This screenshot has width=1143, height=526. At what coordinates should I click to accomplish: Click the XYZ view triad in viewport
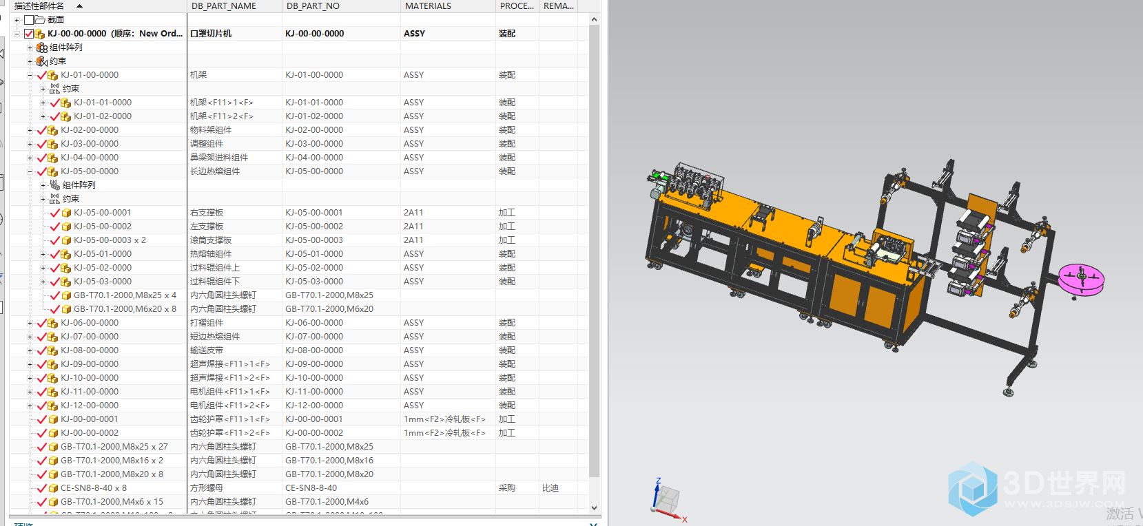668,501
